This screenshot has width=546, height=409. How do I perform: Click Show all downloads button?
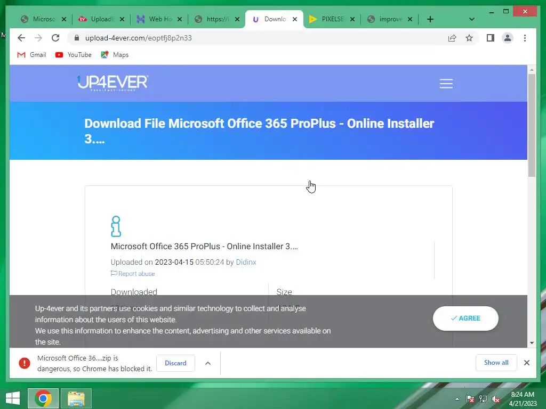pos(496,363)
